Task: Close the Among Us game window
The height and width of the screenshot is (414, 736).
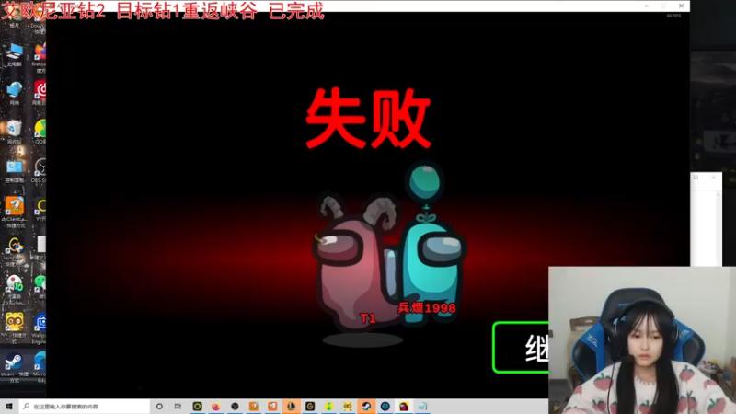Action: point(681,6)
